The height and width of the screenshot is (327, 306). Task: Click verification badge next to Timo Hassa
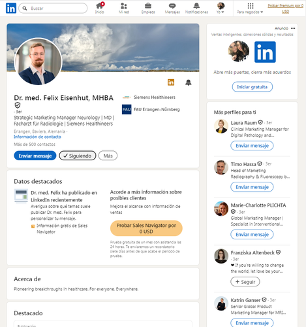click(260, 163)
